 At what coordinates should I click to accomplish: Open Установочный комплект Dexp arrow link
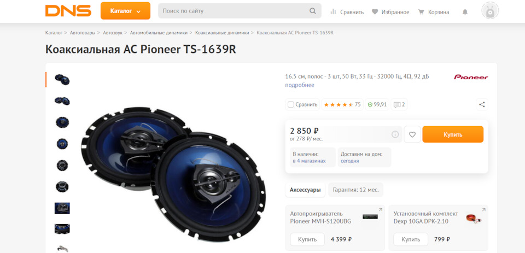click(x=483, y=210)
